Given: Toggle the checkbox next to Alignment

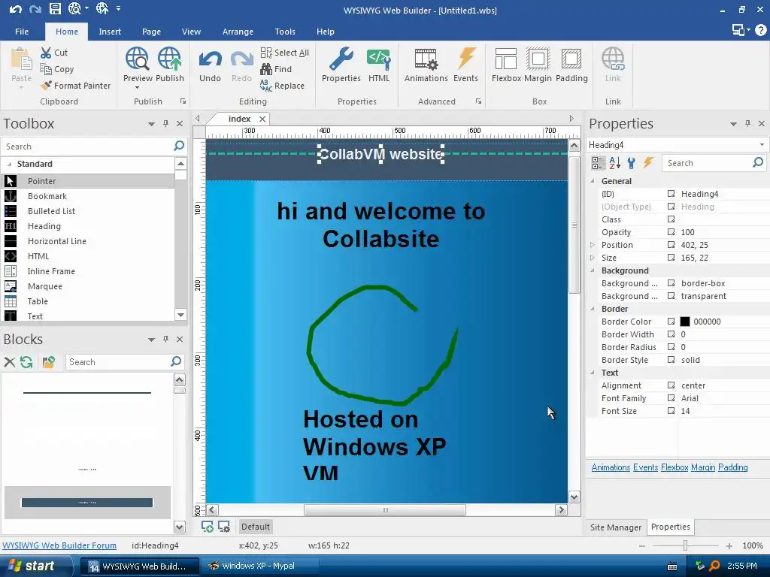Looking at the screenshot, I should pos(671,385).
